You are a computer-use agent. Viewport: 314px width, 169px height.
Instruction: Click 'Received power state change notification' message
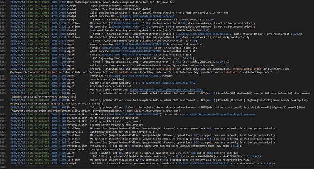119,2
